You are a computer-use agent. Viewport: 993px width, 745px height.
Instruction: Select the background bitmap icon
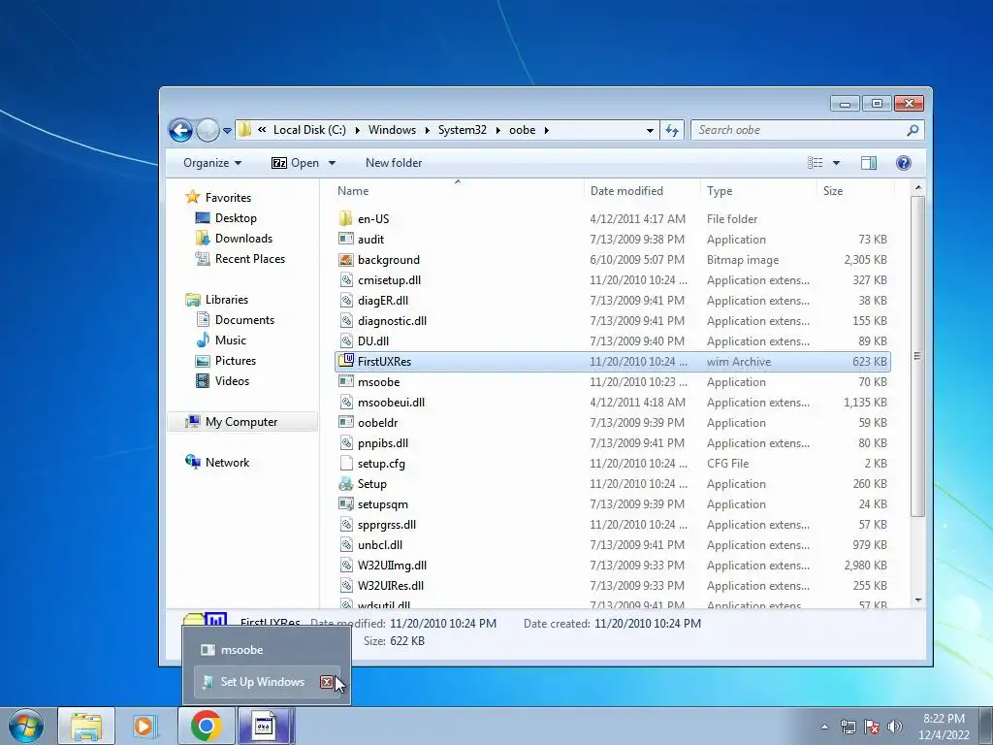[x=346, y=260]
